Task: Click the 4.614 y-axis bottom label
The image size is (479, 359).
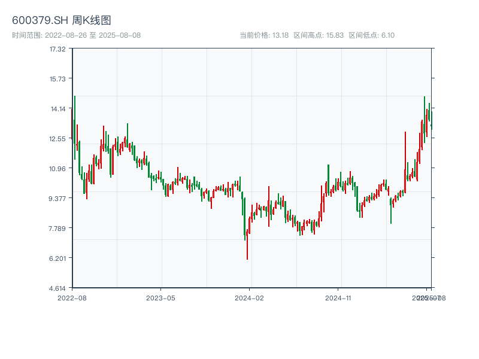Action: (x=57, y=288)
